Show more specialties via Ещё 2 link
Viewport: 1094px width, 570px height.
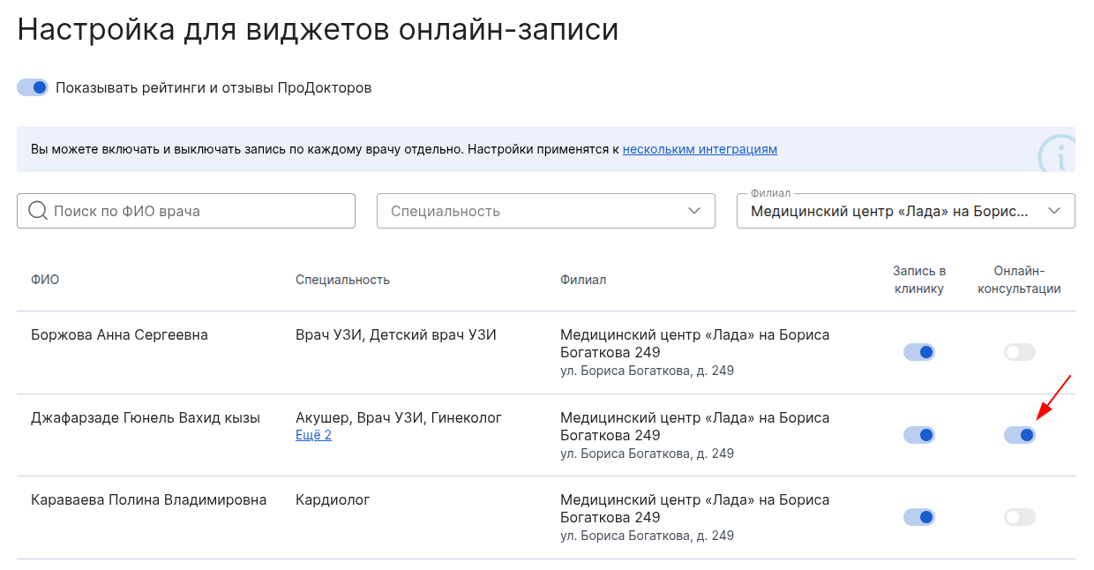point(313,435)
